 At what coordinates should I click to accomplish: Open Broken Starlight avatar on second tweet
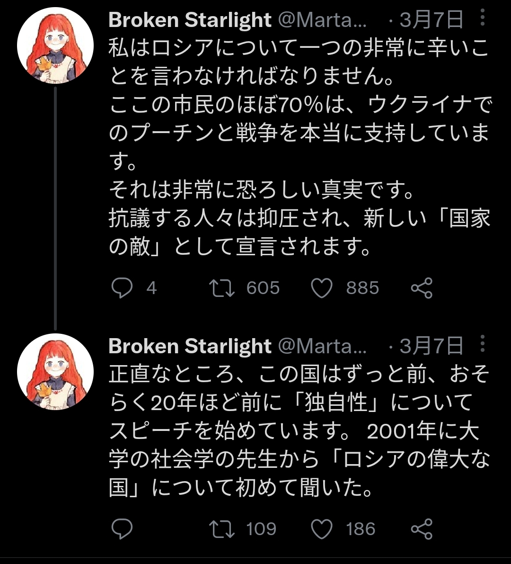55,372
